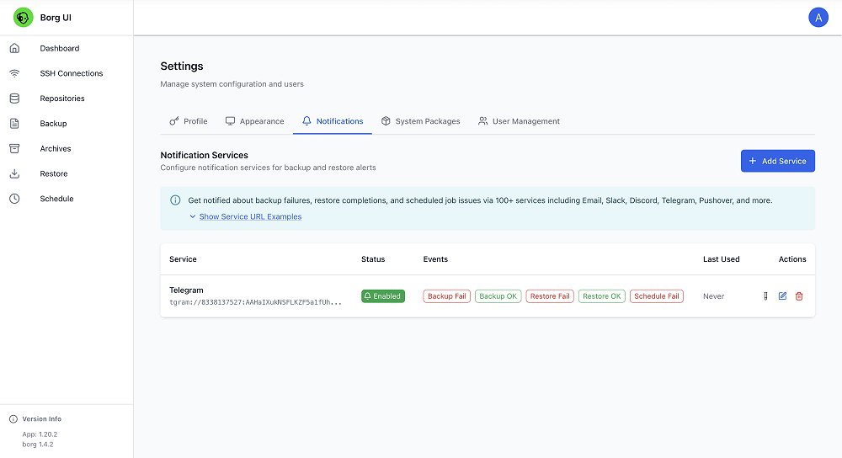Switch to the Profile tab
Image resolution: width=842 pixels, height=458 pixels.
click(189, 121)
